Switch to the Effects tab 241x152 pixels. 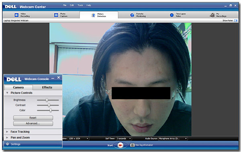click(47, 88)
